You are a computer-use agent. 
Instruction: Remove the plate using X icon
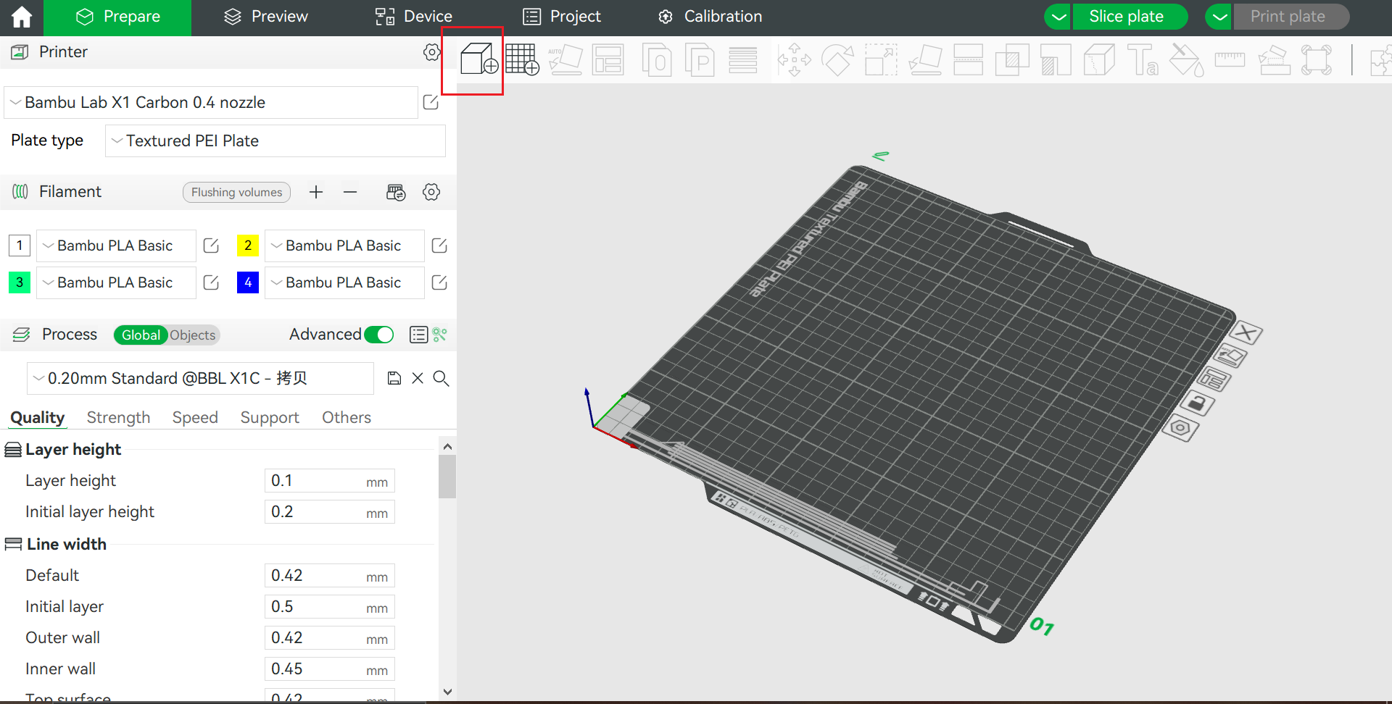click(x=1246, y=333)
